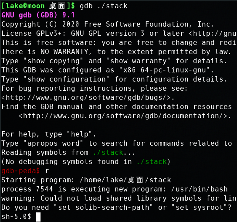Click the process 7544 text
The height and width of the screenshot is (222, 237).
(x=27, y=189)
